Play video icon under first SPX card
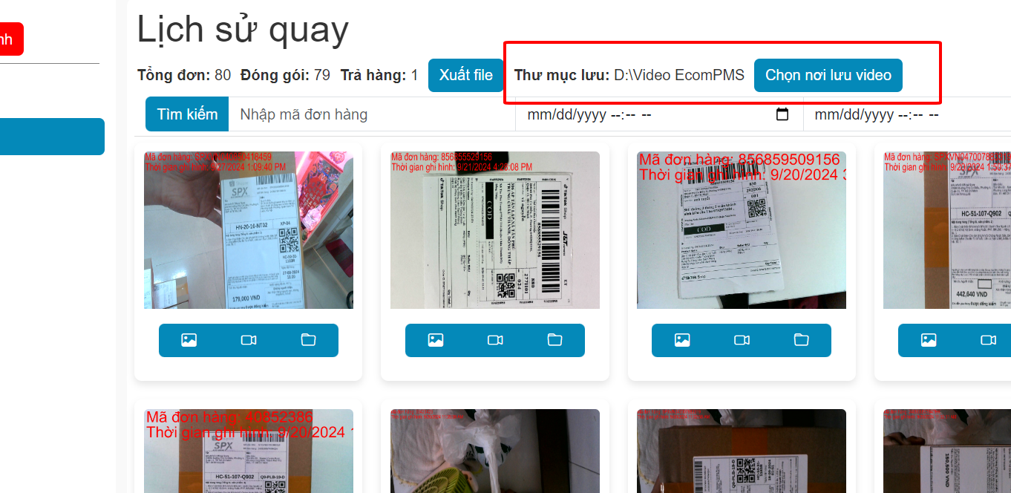The height and width of the screenshot is (493, 1011). 249,340
